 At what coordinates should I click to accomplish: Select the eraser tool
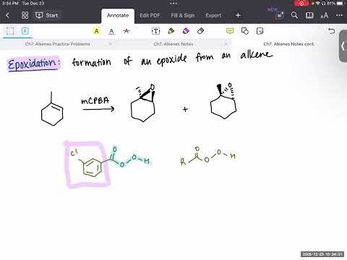click(200, 31)
